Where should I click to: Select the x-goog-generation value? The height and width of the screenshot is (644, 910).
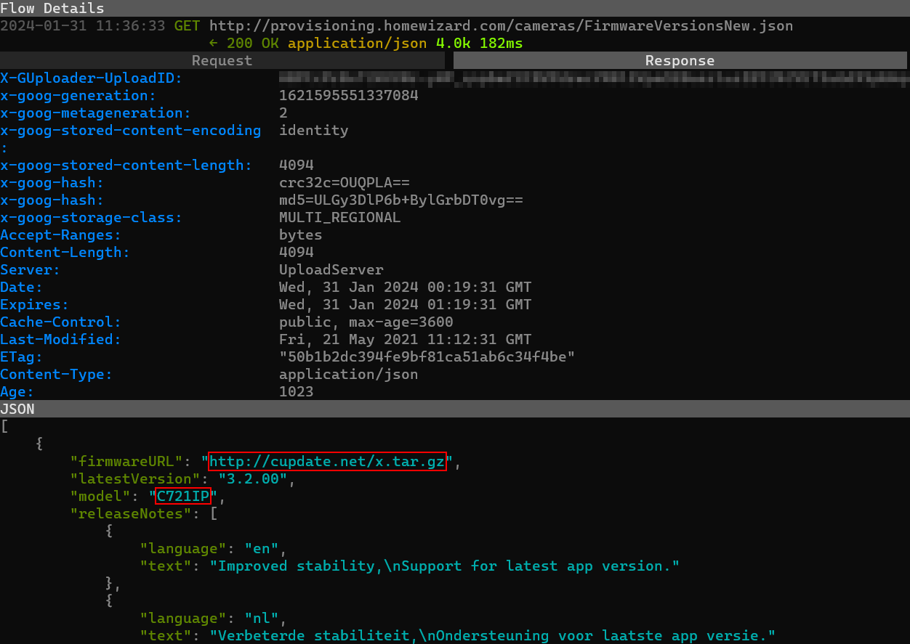coord(348,96)
